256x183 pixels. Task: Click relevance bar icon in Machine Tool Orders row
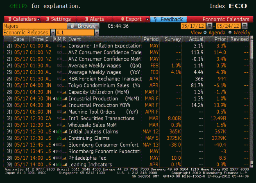click(64, 112)
